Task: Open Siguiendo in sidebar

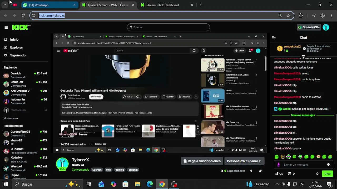Action: (18, 55)
